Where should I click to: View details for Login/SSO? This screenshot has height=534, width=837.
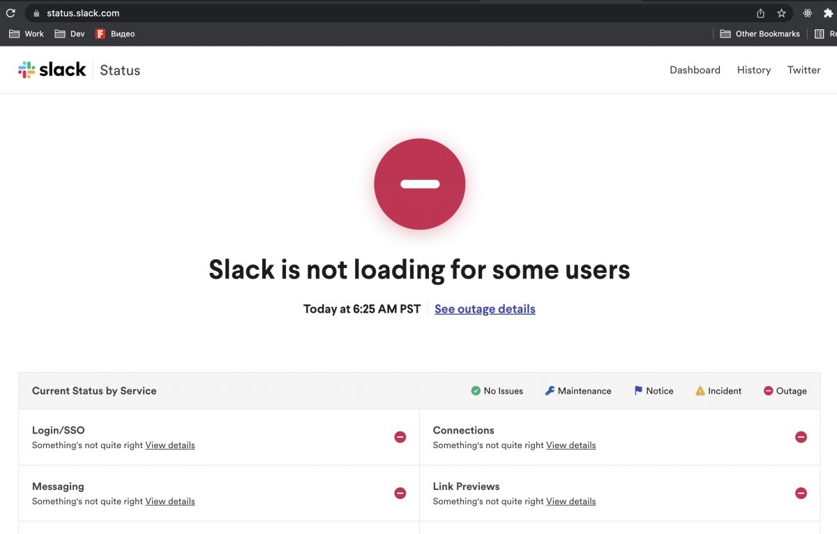point(170,445)
